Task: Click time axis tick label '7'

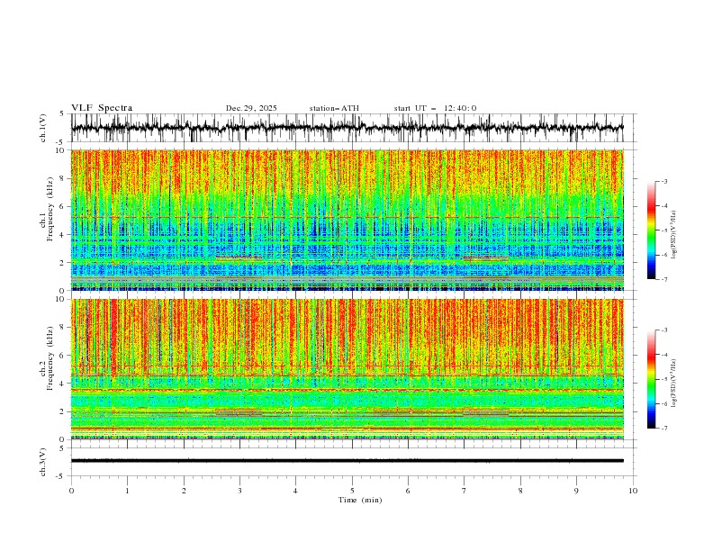Action: tap(465, 491)
